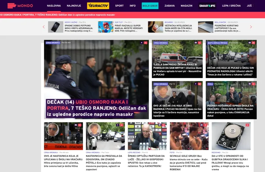Click video icon on 'Nastavnica ga prozvala' thumbnail
The image size is (265, 172).
pyautogui.click(x=118, y=125)
